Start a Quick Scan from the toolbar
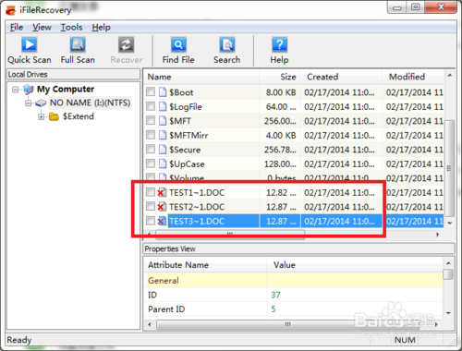This screenshot has width=462, height=351. tap(30, 51)
